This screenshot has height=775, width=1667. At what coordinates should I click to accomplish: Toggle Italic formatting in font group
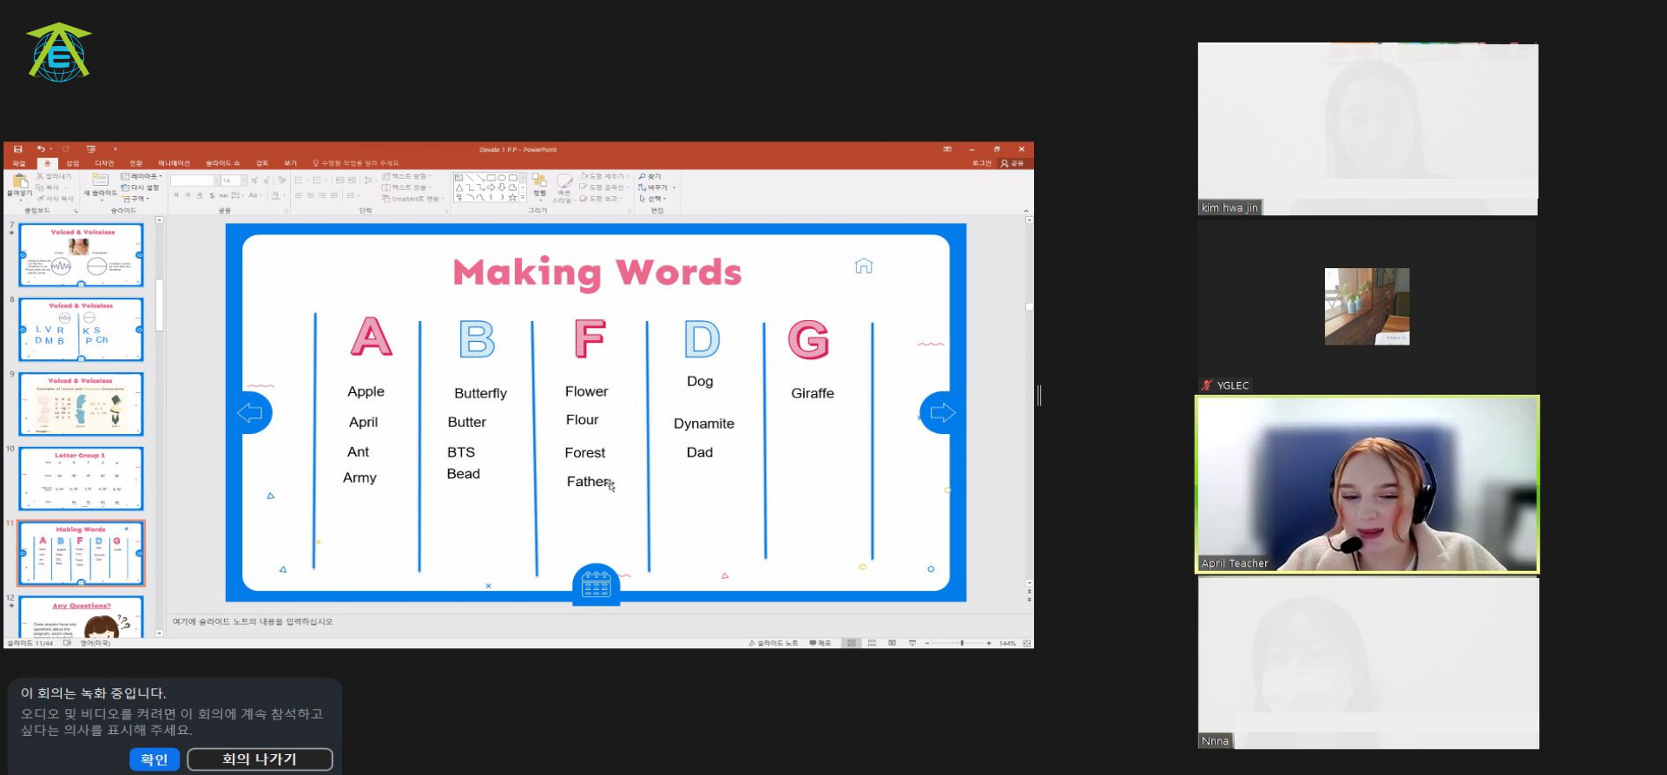click(x=188, y=195)
